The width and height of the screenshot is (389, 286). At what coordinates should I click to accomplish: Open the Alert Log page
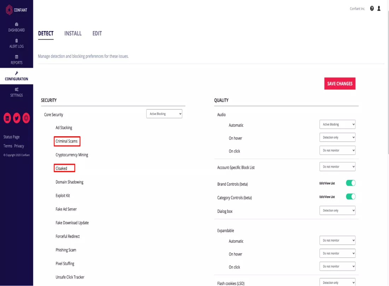pyautogui.click(x=16, y=43)
